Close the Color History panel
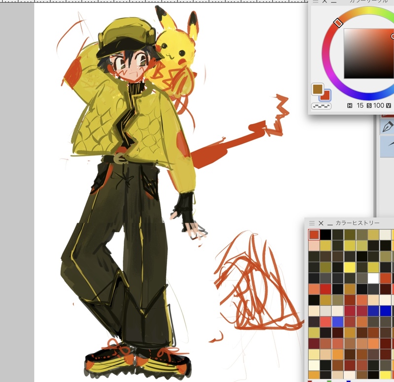The height and width of the screenshot is (382, 394). click(321, 223)
